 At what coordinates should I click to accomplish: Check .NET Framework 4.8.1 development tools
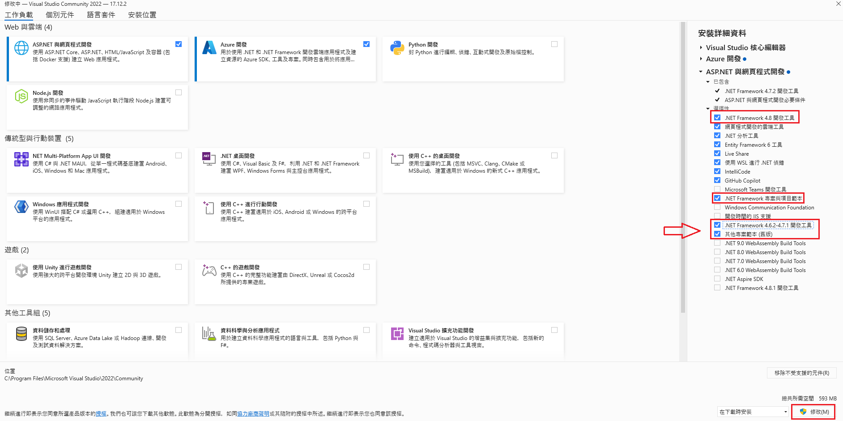click(717, 288)
